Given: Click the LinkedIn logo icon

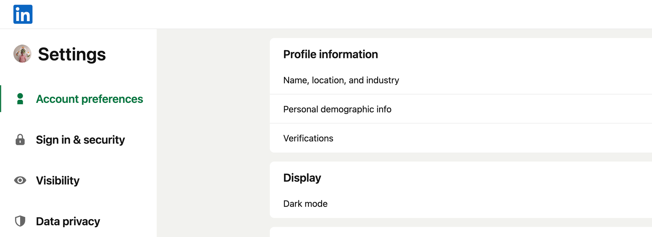Looking at the screenshot, I should (23, 14).
